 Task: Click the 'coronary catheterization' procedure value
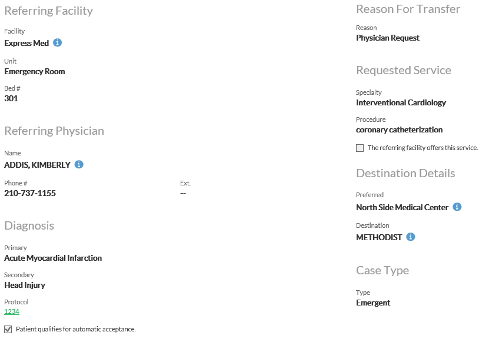pyautogui.click(x=399, y=130)
